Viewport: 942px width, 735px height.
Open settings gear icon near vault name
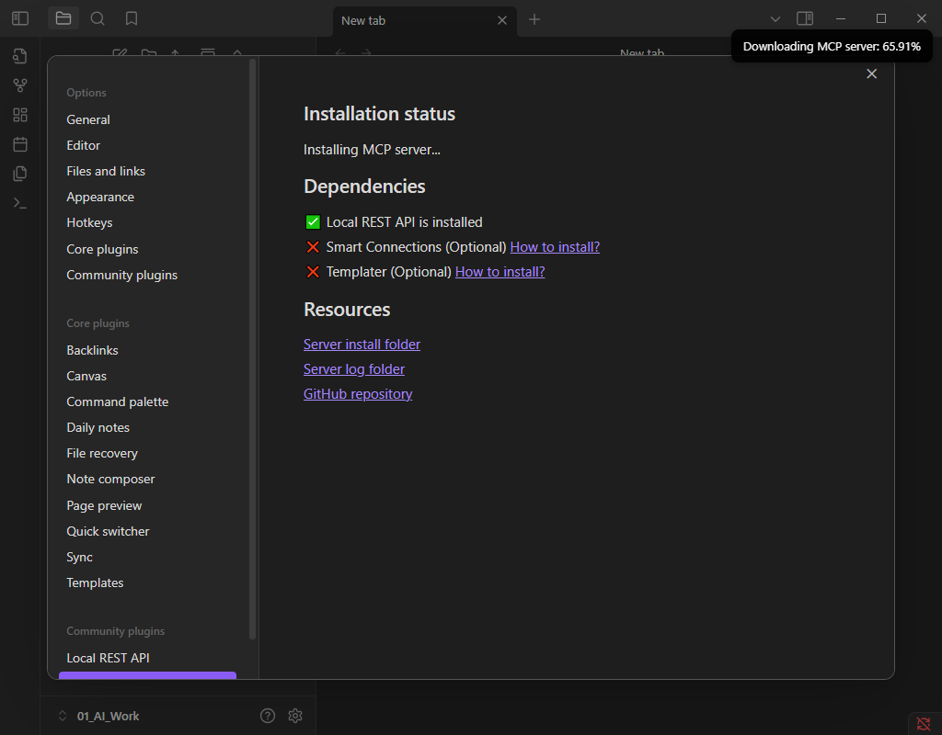(x=295, y=715)
